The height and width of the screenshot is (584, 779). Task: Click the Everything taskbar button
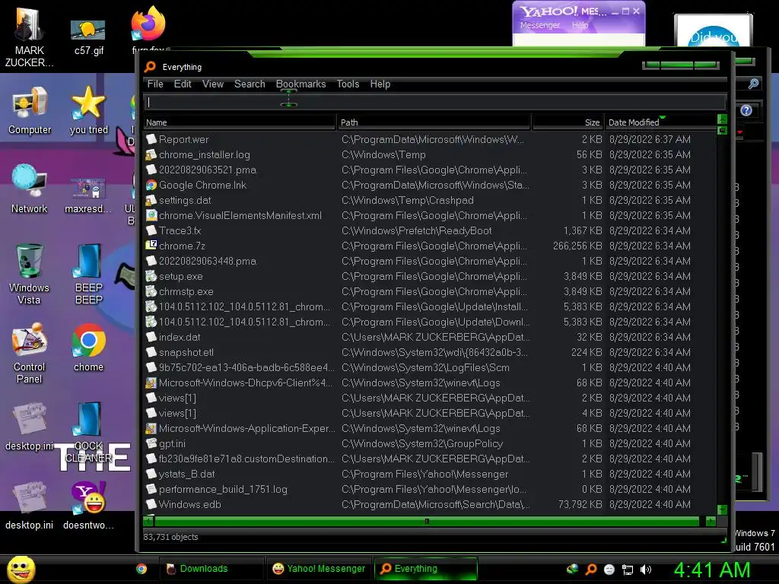click(x=425, y=569)
